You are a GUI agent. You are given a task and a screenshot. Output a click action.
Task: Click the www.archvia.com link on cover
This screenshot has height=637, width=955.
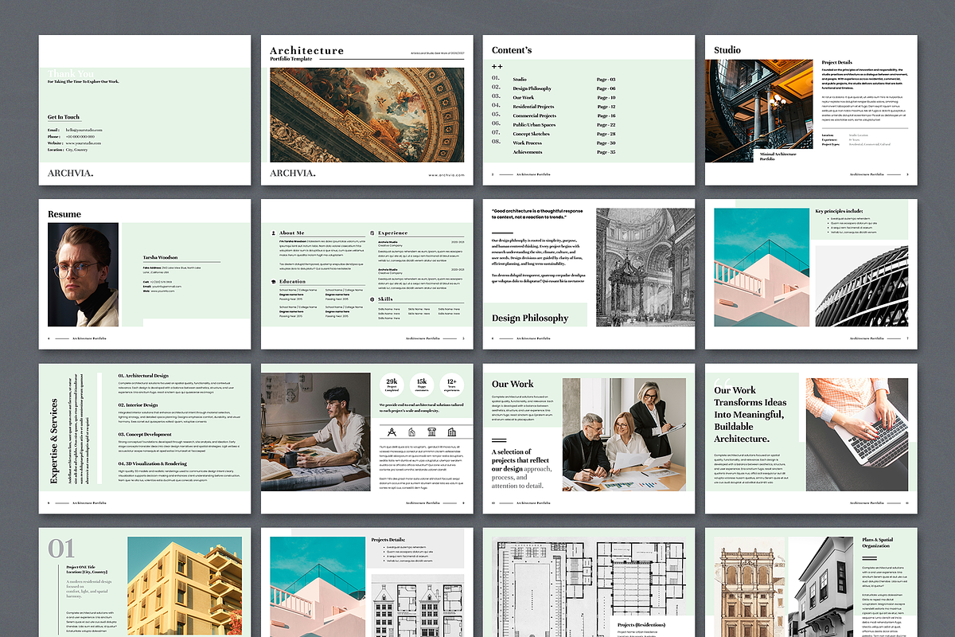(446, 175)
